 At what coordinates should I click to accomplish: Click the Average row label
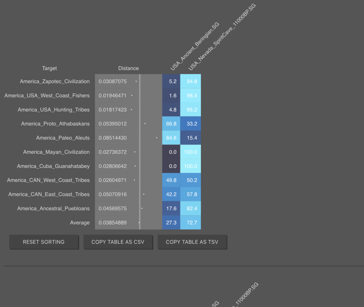pyautogui.click(x=80, y=223)
